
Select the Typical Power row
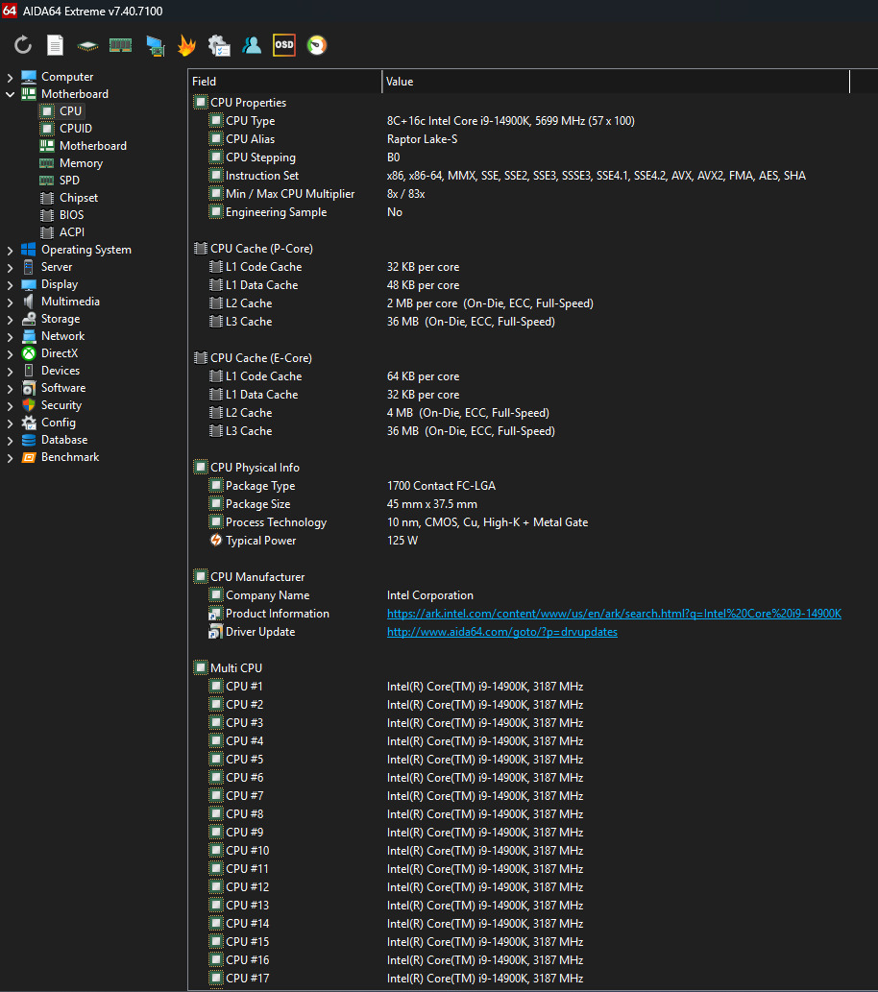click(532, 541)
